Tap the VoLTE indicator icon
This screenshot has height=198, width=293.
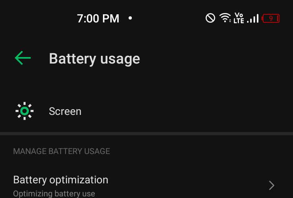coord(238,18)
